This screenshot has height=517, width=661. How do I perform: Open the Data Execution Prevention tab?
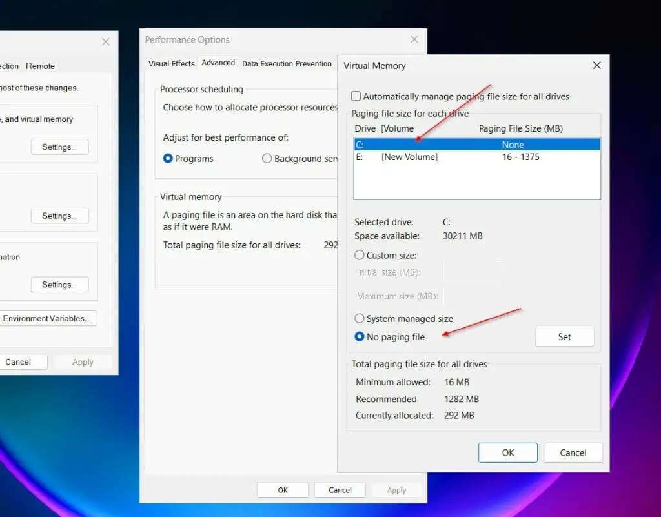point(287,63)
